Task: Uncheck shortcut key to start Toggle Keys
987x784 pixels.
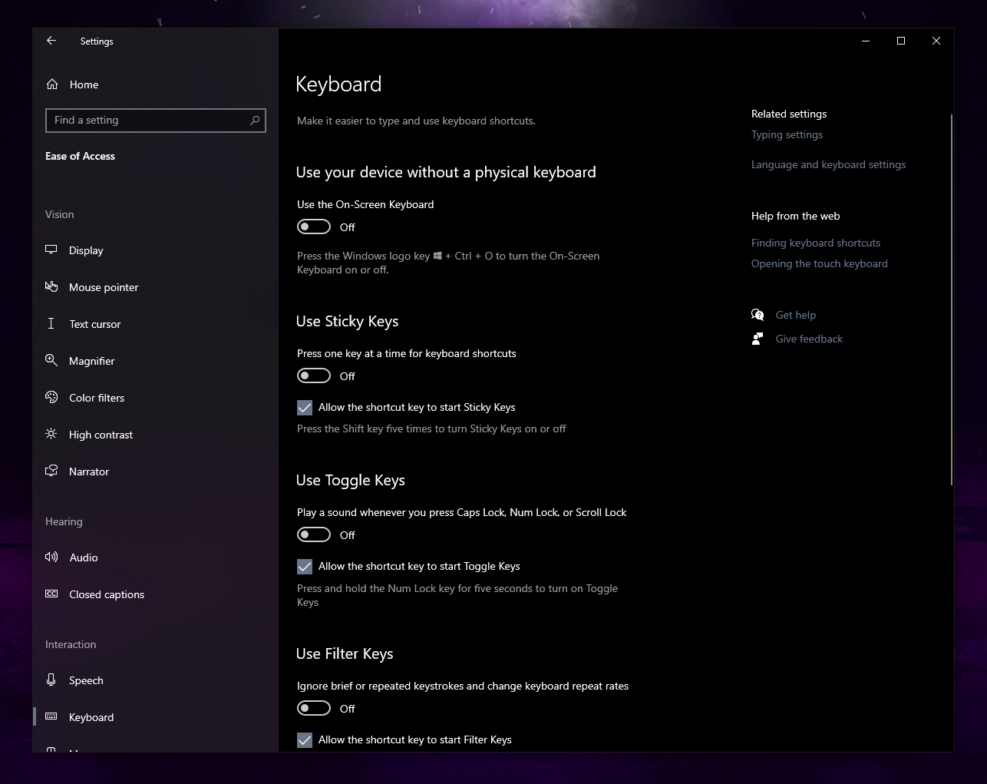Action: [x=305, y=567]
